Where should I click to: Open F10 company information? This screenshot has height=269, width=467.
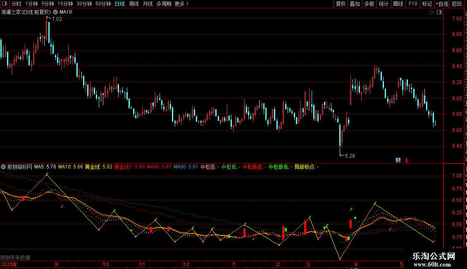[x=413, y=4]
